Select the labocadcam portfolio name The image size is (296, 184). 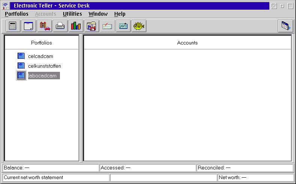[x=44, y=76]
